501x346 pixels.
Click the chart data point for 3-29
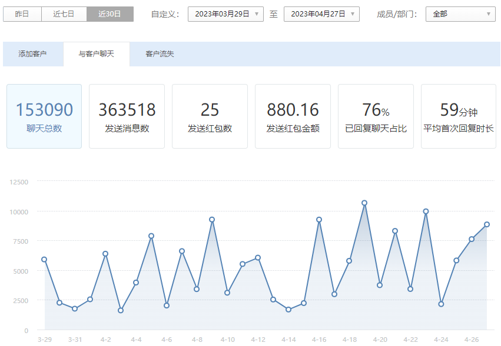point(44,260)
